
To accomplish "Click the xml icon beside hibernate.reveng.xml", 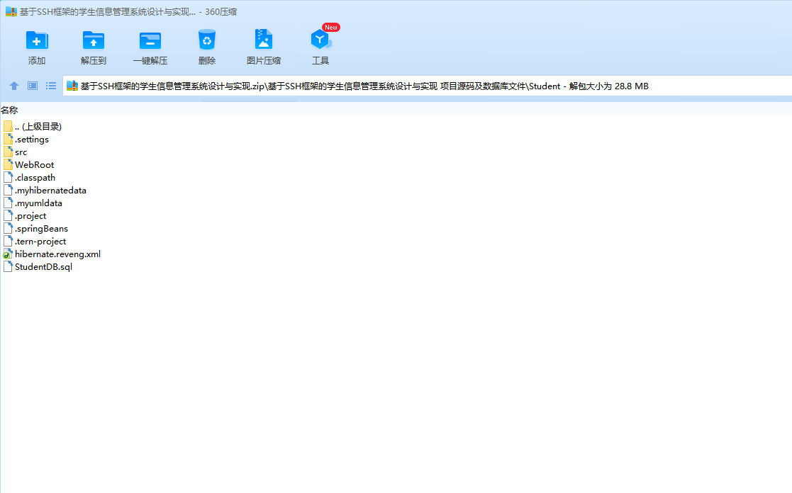I will click(8, 254).
